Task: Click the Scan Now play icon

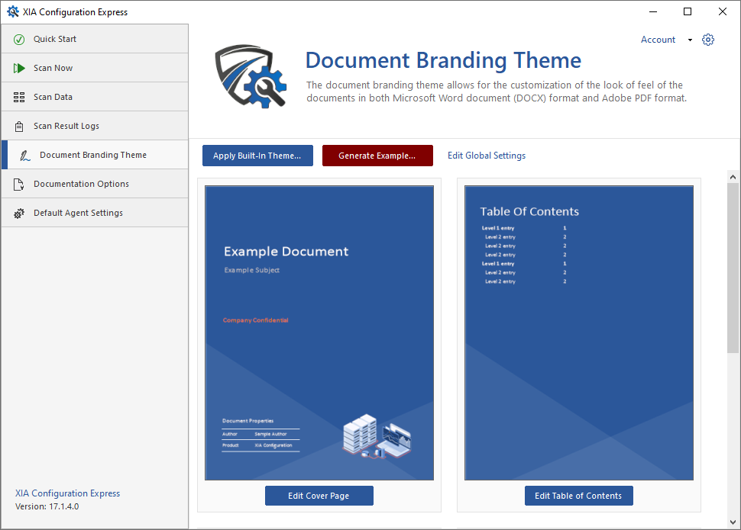Action: tap(19, 69)
